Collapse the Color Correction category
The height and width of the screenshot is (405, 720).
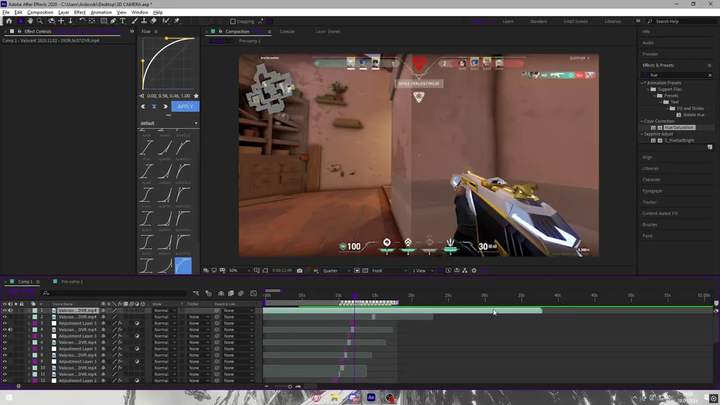(642, 121)
